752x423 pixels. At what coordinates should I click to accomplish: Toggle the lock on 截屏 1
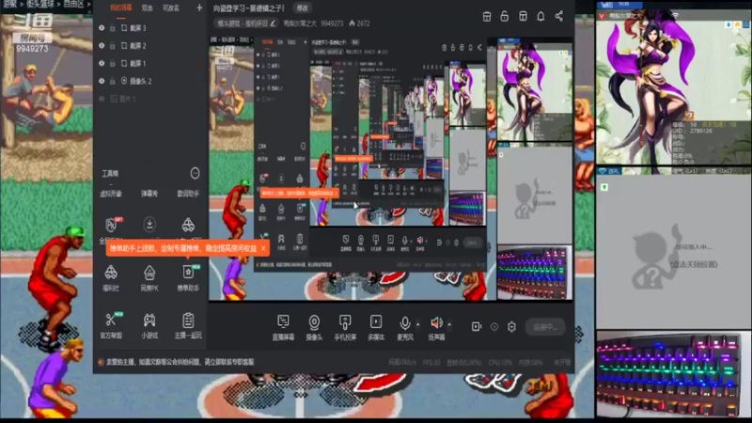[113, 63]
